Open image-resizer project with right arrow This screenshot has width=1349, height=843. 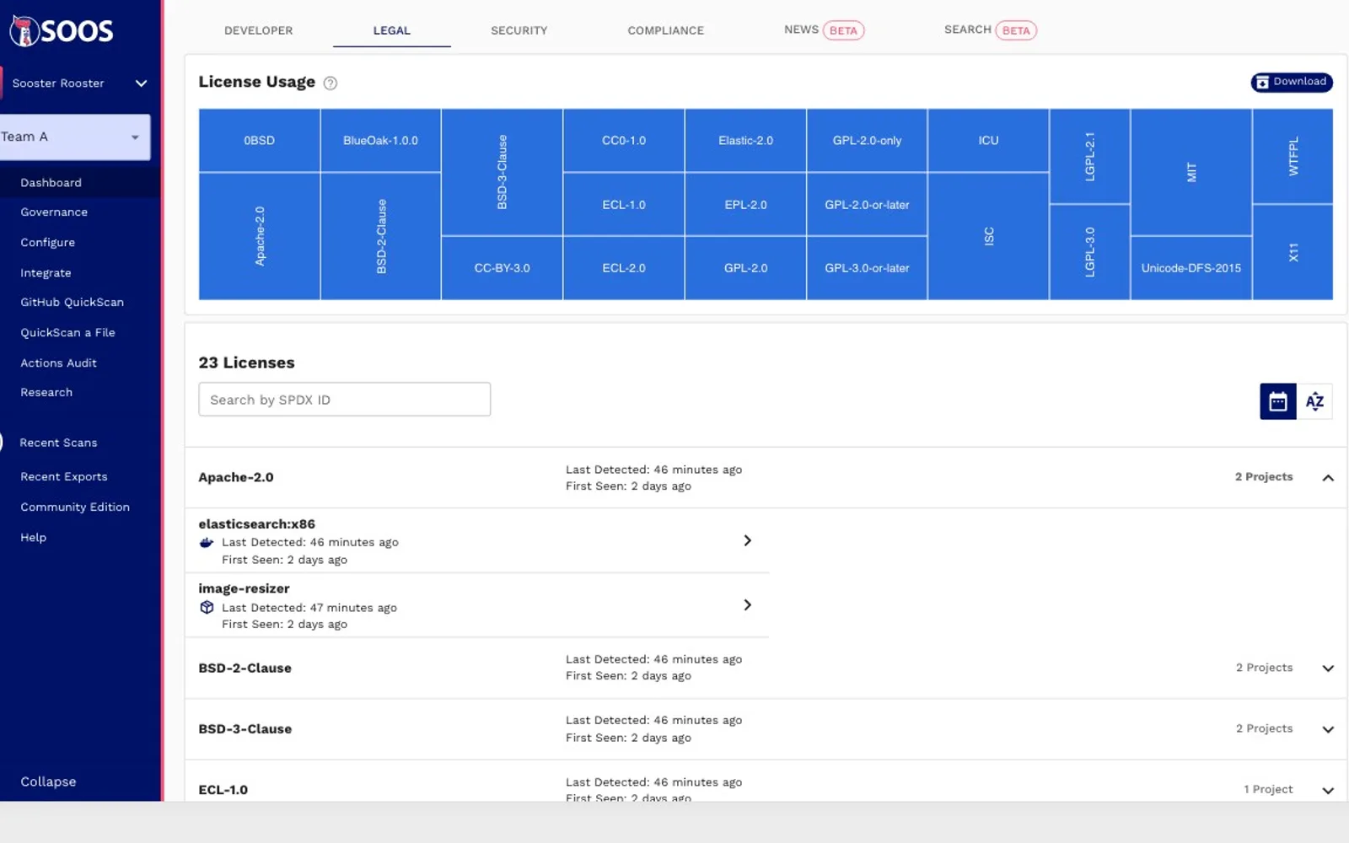747,604
